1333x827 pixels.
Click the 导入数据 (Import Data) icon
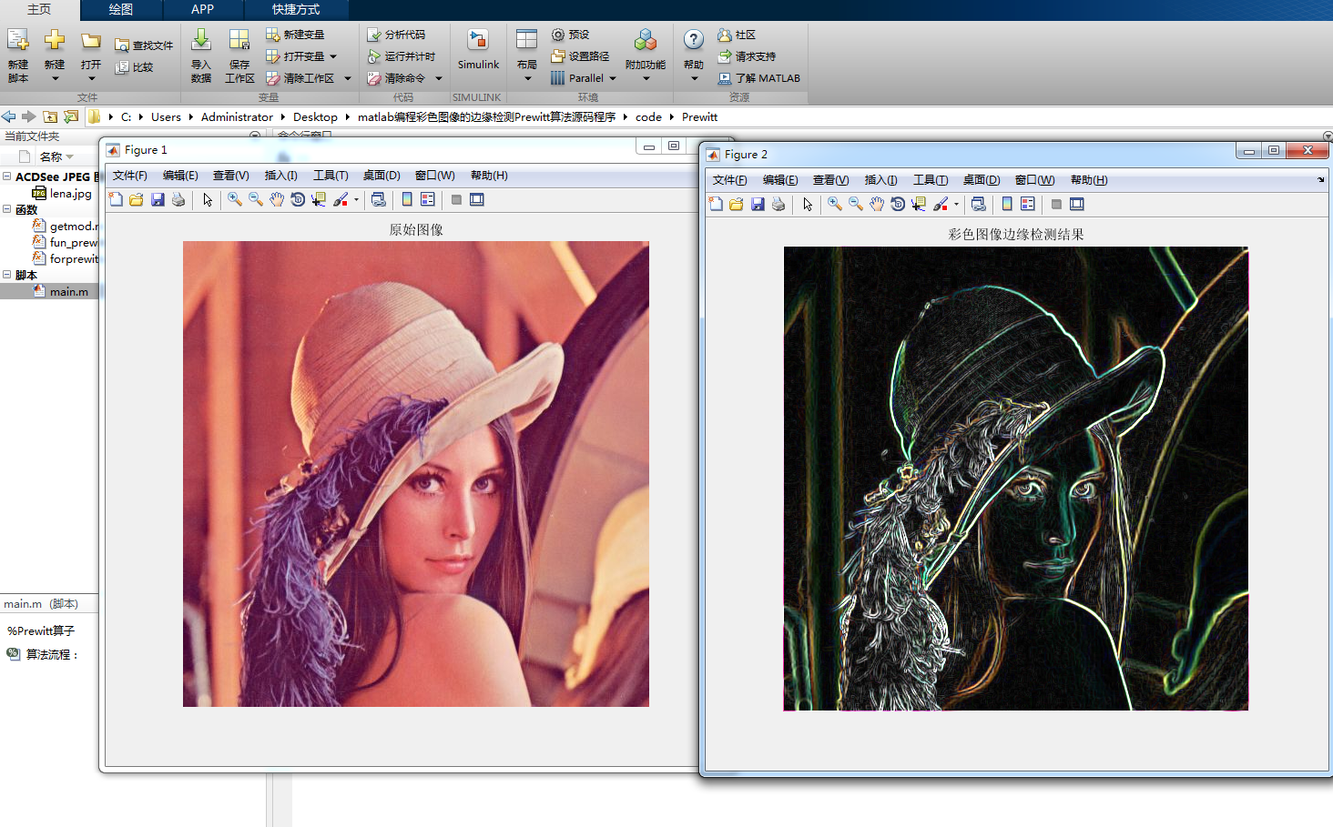[x=201, y=40]
